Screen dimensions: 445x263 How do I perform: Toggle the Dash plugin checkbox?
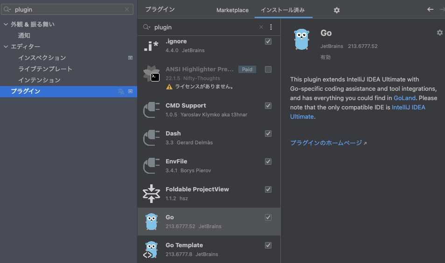[268, 134]
